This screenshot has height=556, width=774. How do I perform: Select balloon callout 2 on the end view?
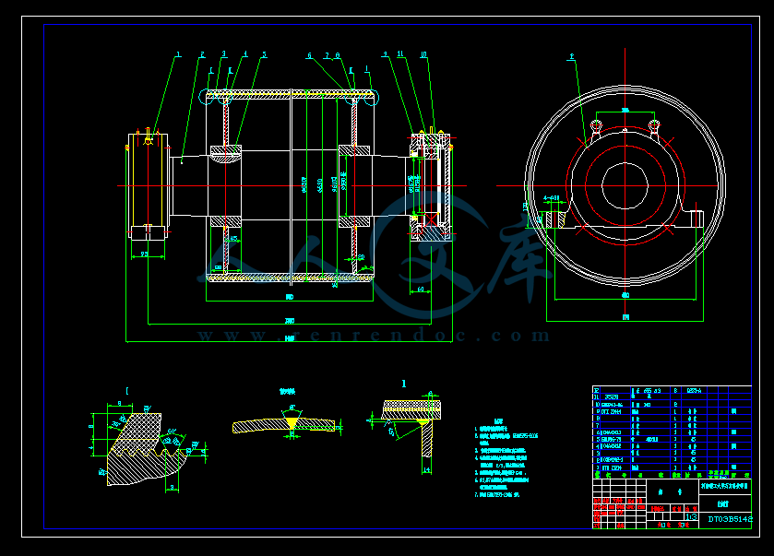[x=572, y=57]
